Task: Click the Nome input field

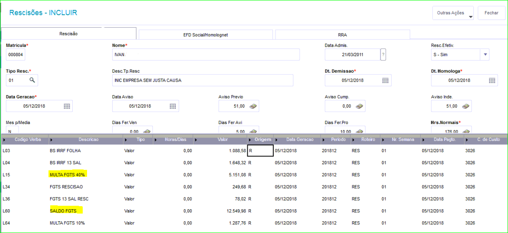Action: [206, 54]
